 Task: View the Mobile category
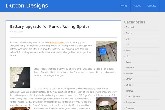(129, 73)
